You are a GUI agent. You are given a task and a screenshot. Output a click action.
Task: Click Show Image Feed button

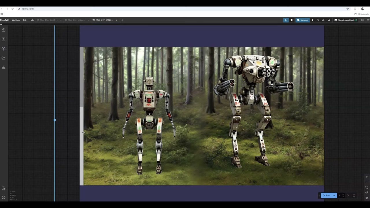point(345,20)
